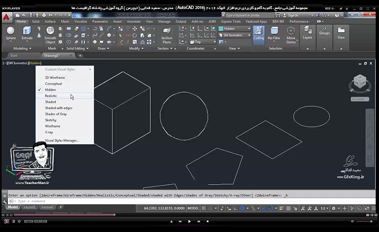Expand the Modify panel
This screenshot has height=232, width=379.
[x=136, y=48]
